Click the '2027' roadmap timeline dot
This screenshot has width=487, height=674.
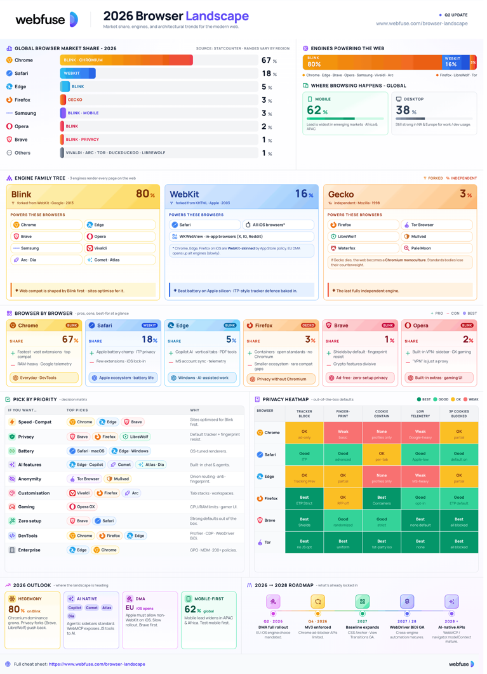363,614
